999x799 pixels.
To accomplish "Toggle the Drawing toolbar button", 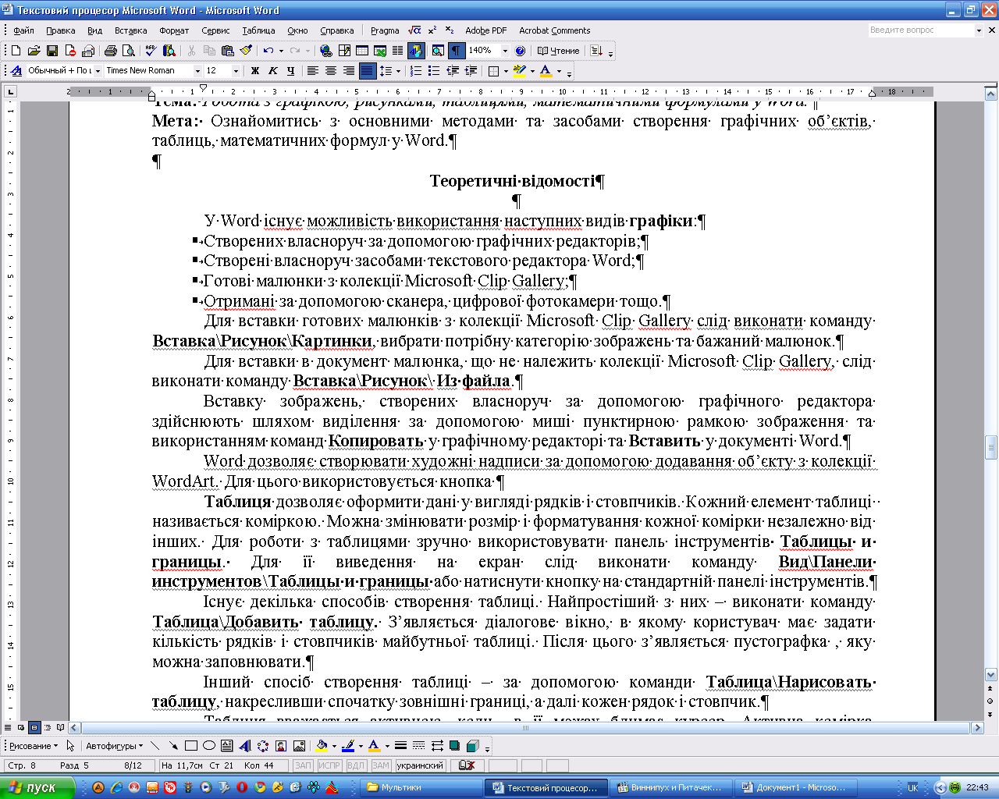I will [x=416, y=51].
